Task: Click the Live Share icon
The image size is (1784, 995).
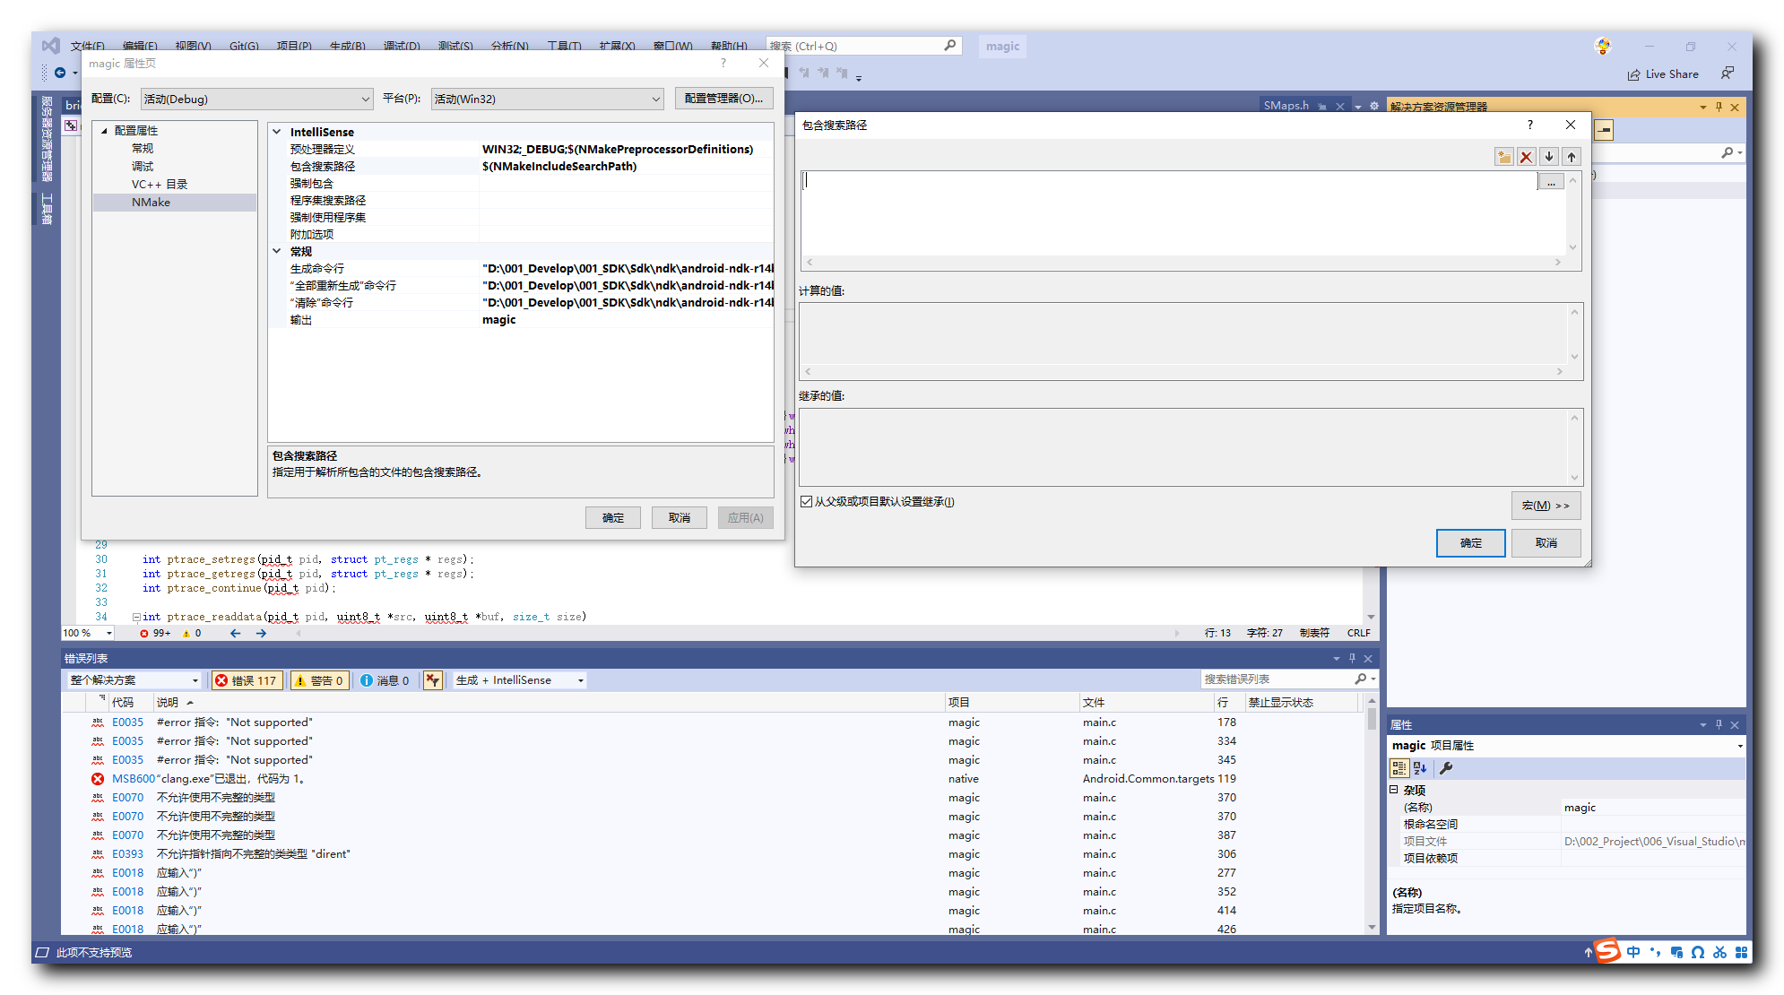Action: 1633,74
